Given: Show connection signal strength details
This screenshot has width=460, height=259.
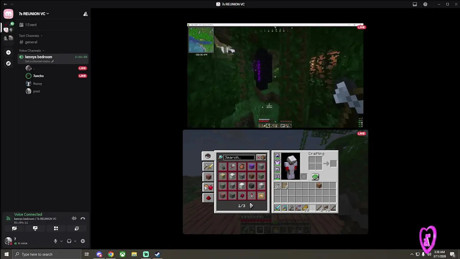Looking at the screenshot, I should coord(8,218).
